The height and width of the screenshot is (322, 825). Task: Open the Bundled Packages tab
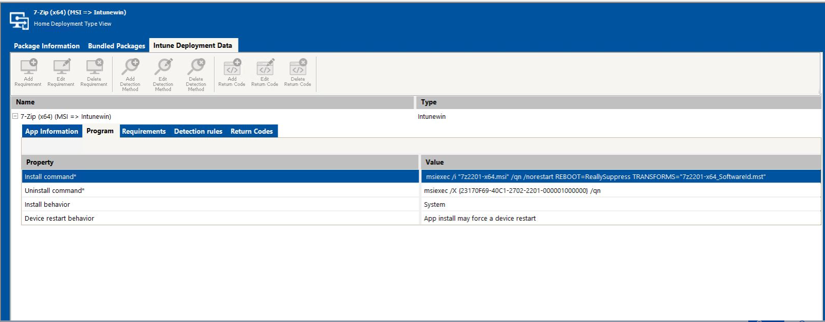pos(116,46)
